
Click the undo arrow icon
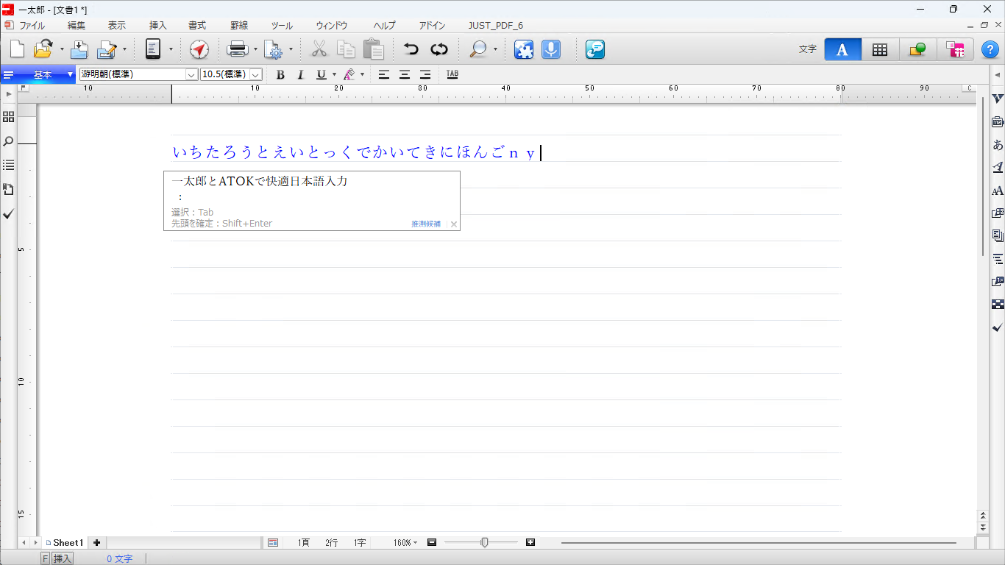coord(411,49)
